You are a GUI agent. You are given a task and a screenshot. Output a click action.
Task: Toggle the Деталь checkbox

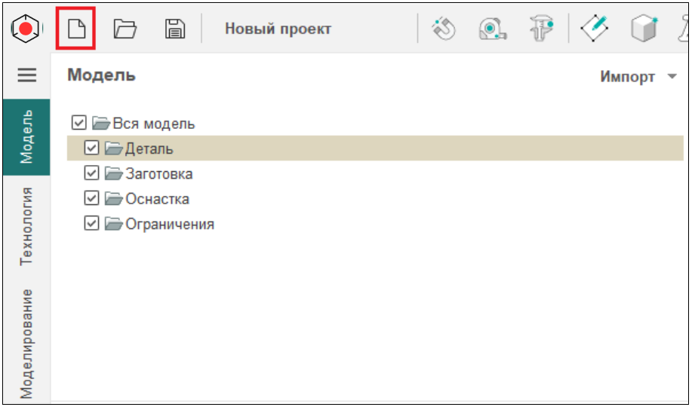click(x=92, y=148)
